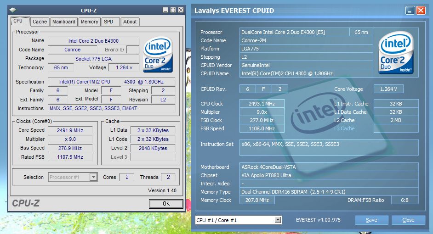Click the CPU Clock value 2493.1 MHz

262,104
